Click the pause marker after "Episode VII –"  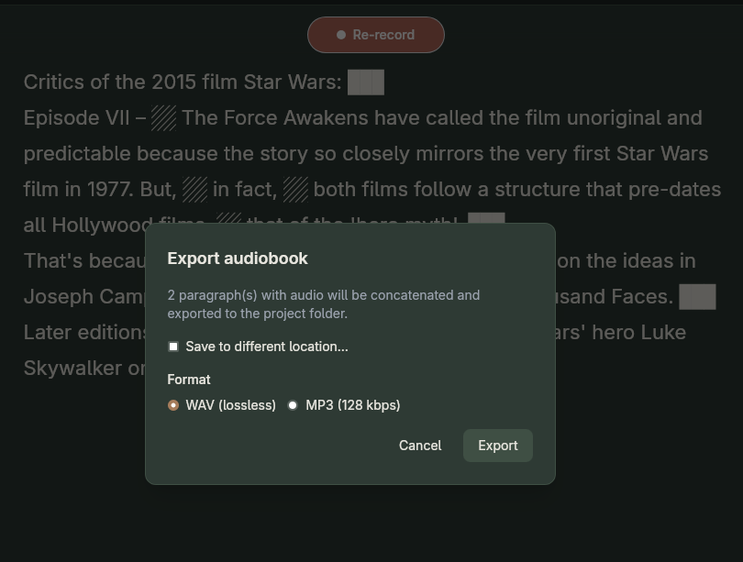[163, 117]
